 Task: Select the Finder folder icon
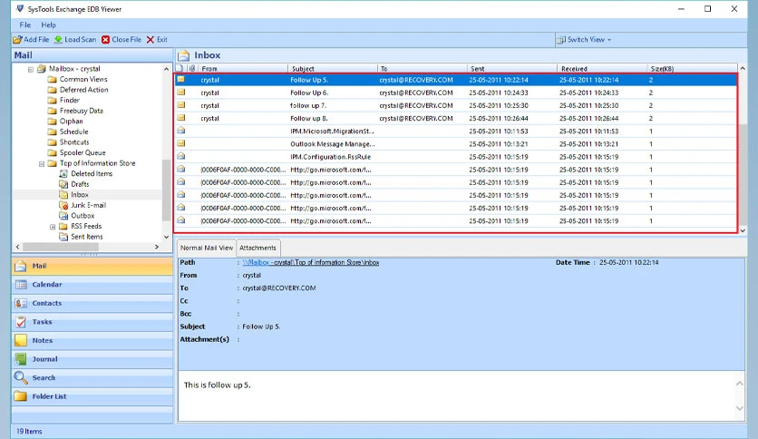(x=53, y=101)
